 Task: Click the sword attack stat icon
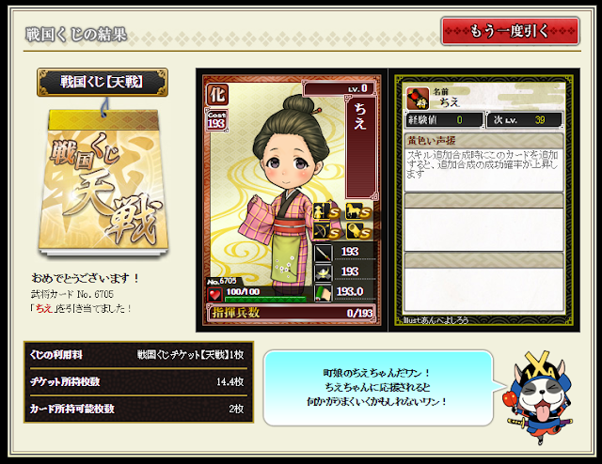tap(323, 253)
